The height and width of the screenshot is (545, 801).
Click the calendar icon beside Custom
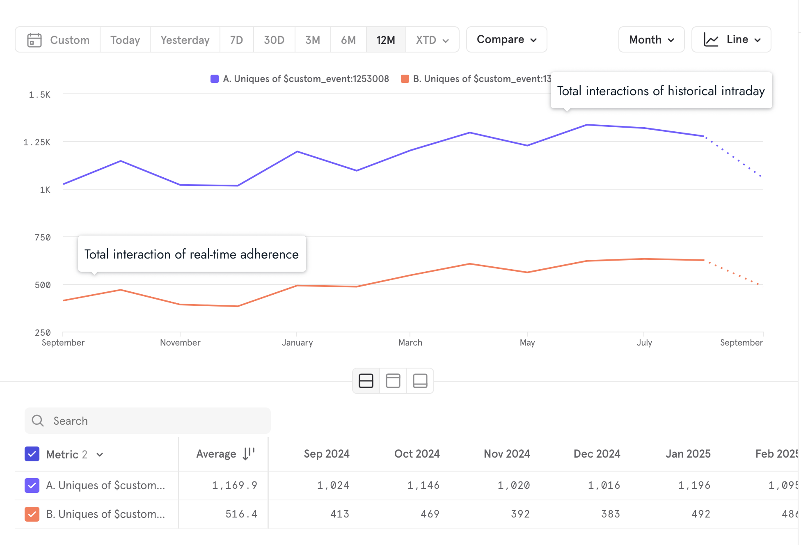(34, 40)
